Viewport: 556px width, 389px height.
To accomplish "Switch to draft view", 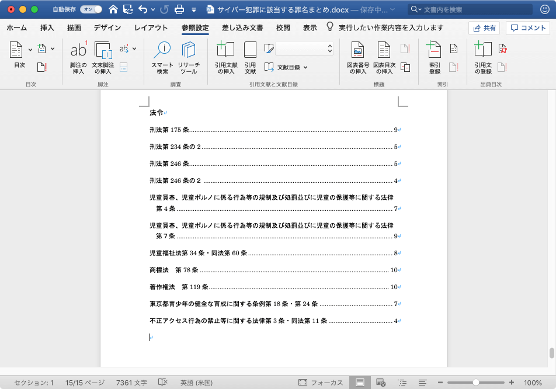I will click(422, 382).
